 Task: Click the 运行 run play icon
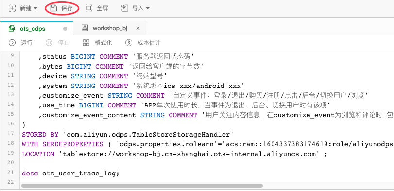12,43
